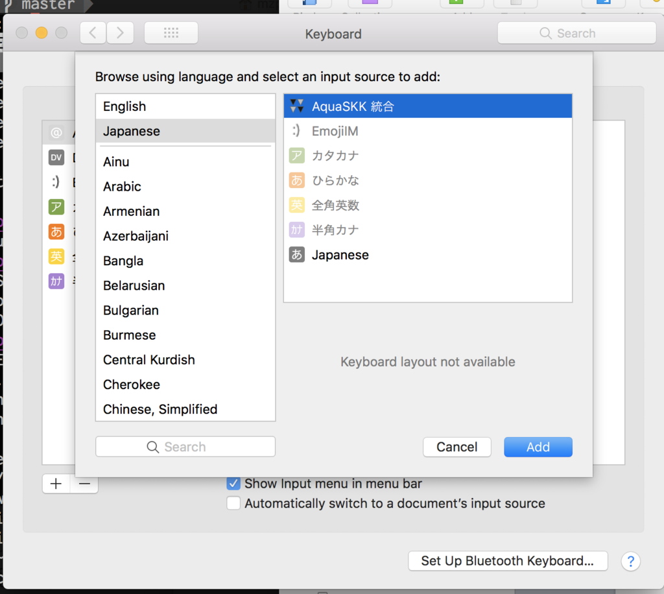Select Chinese, Simplified in the language list
Viewport: 664px width, 594px height.
coord(185,409)
